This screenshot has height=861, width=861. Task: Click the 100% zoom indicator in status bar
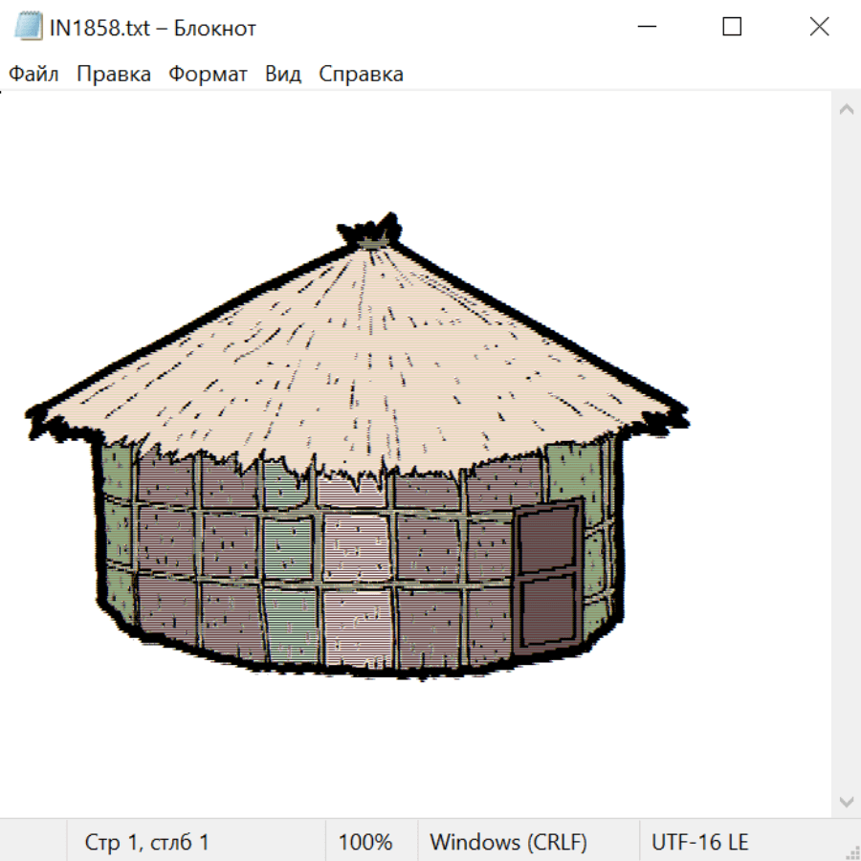coord(365,843)
